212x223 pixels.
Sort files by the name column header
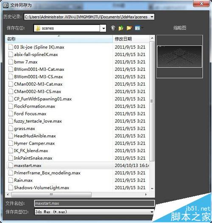point(59,39)
